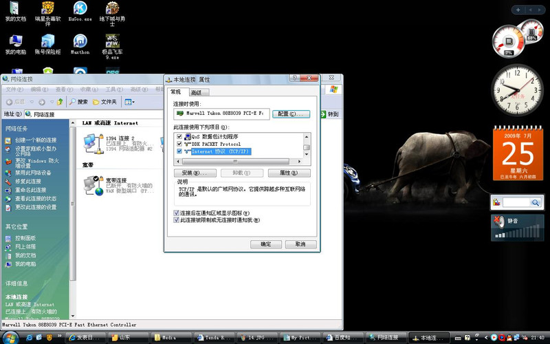Collapse the 网络任务 panel header
Screen dimensions: 550x344
pyautogui.click(x=36, y=129)
